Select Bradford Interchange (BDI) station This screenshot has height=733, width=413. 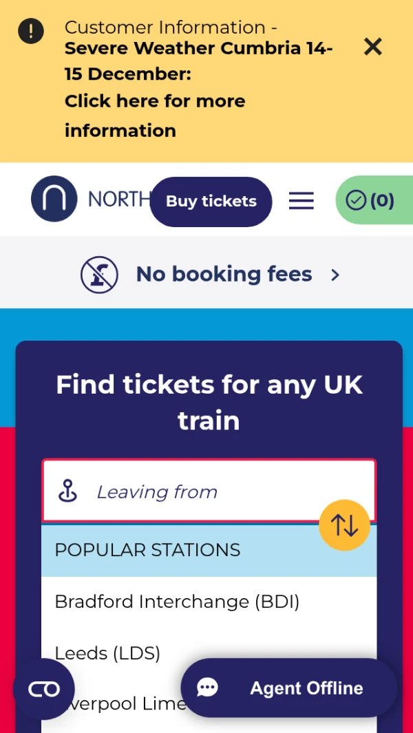(177, 602)
